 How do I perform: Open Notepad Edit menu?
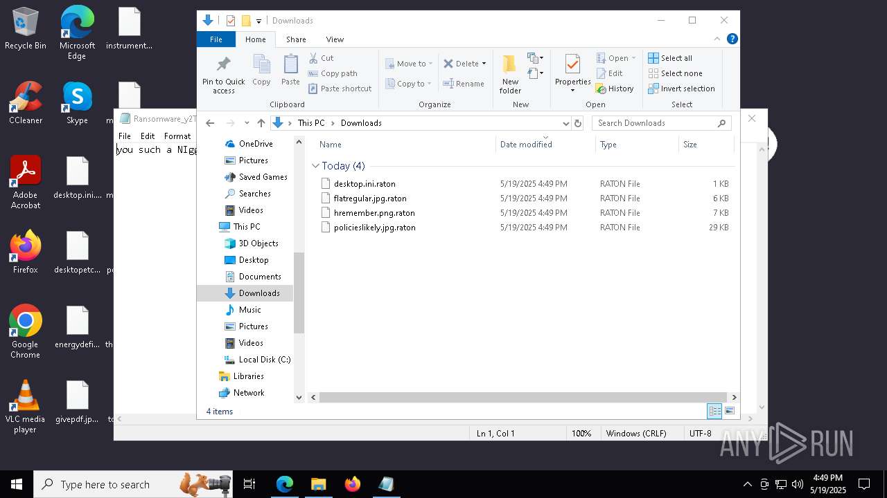(x=148, y=136)
